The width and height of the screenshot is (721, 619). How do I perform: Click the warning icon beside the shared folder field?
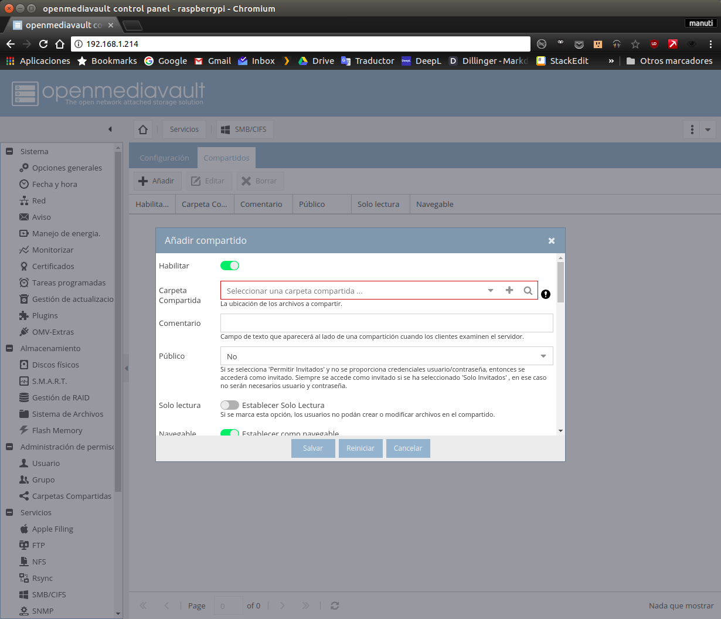pyautogui.click(x=546, y=294)
